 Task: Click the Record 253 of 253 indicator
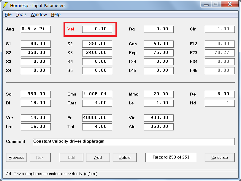[x=171, y=157]
